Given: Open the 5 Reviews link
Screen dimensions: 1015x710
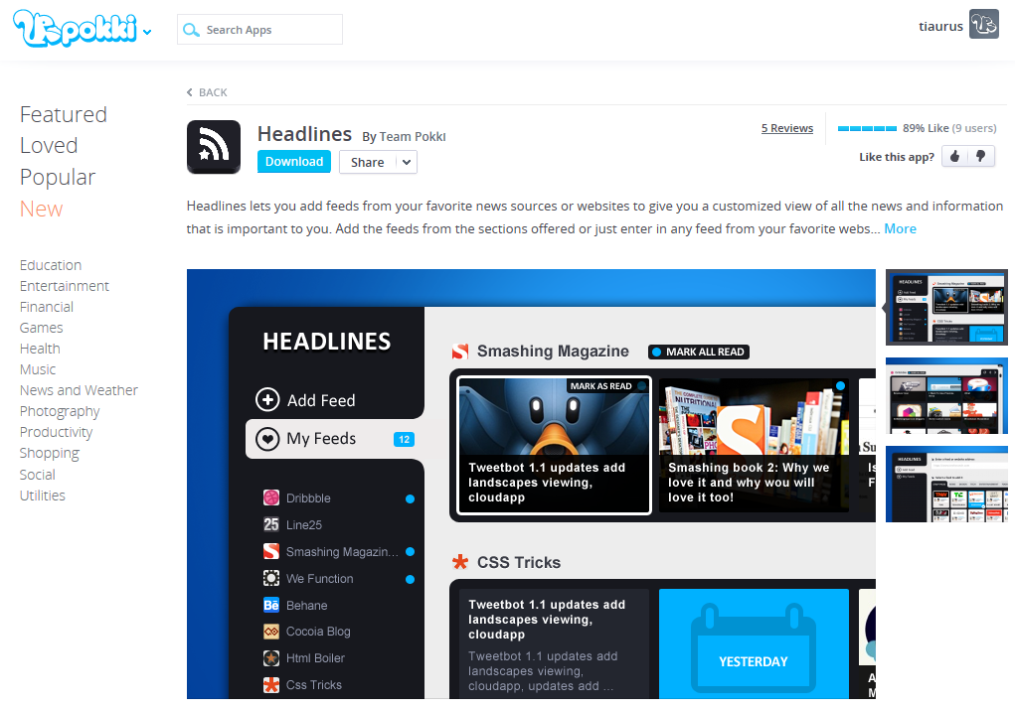Looking at the screenshot, I should point(787,128).
